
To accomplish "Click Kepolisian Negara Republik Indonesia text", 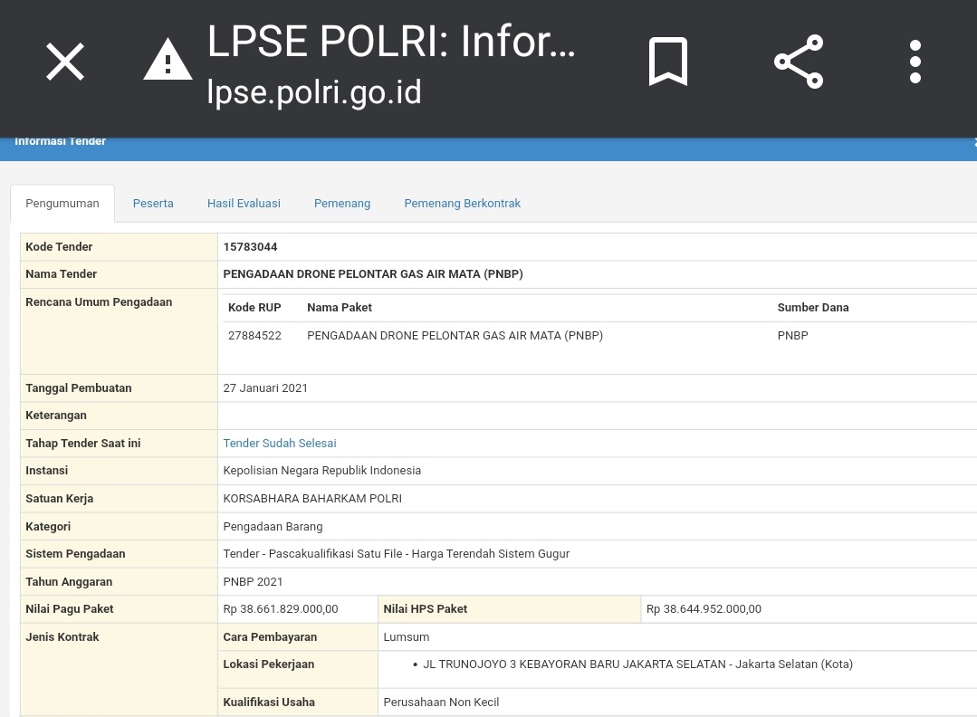I will click(x=322, y=471).
